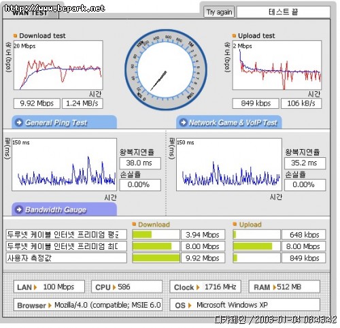The width and height of the screenshot is (340, 328).
Task: Select the 849 kbps upload result box
Action: click(256, 103)
